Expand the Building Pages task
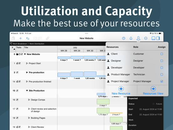This screenshot has width=173, height=130. 29,118
